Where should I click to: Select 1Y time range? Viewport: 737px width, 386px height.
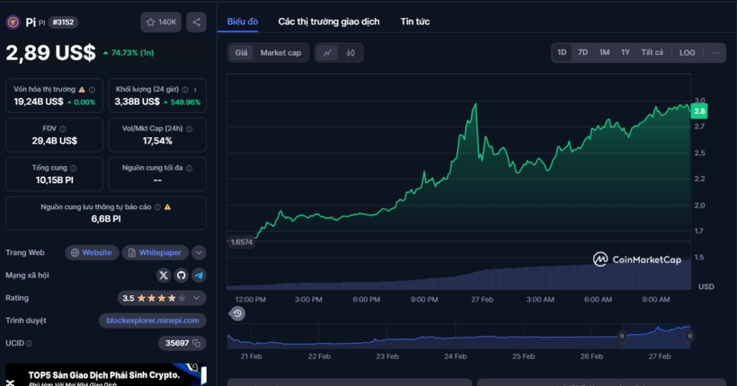click(x=626, y=53)
